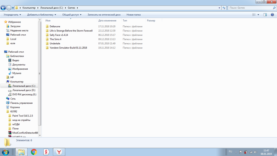The width and height of the screenshot is (277, 156).
Task: Click the change view icon
Action: point(254,15)
